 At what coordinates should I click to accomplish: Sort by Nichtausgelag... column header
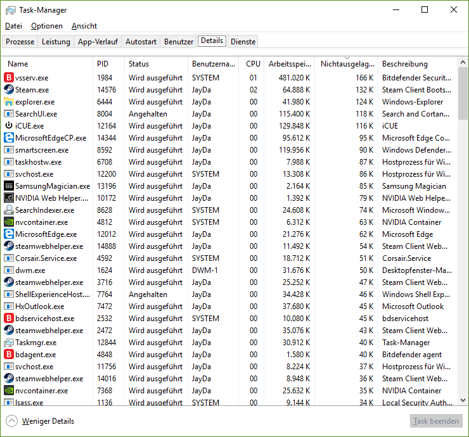(x=347, y=64)
